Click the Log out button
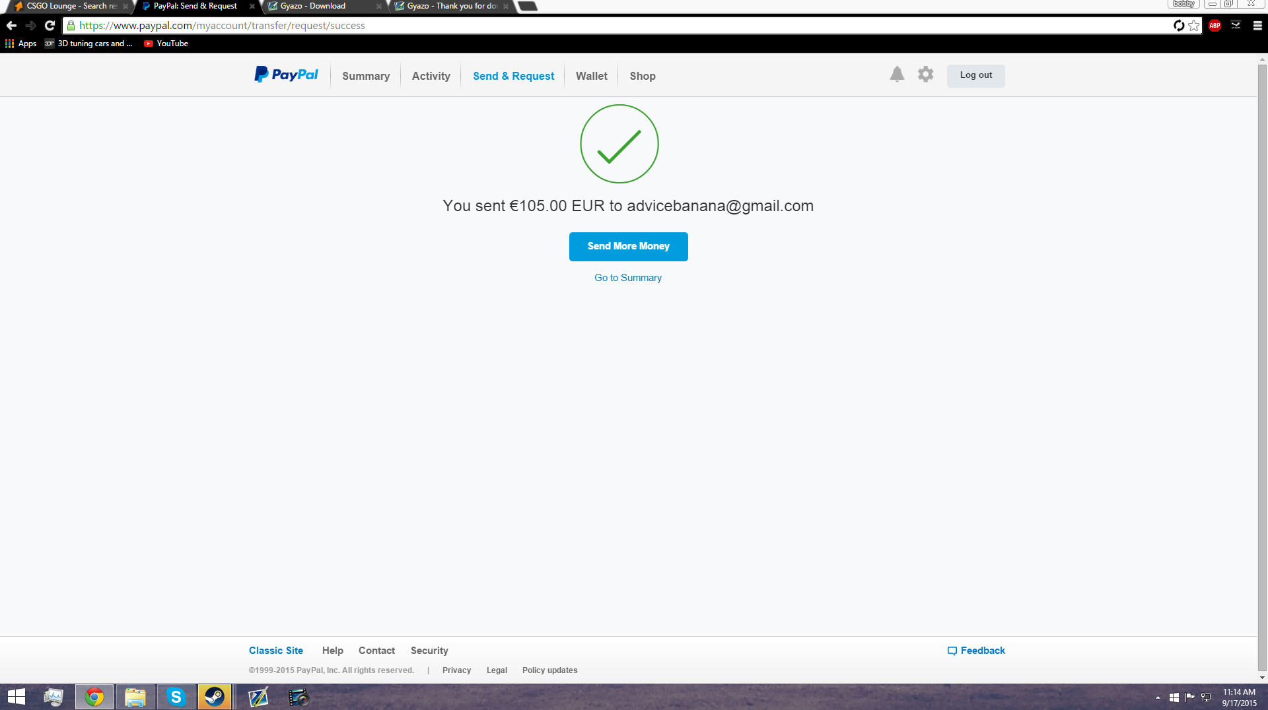The image size is (1268, 710). [x=975, y=75]
